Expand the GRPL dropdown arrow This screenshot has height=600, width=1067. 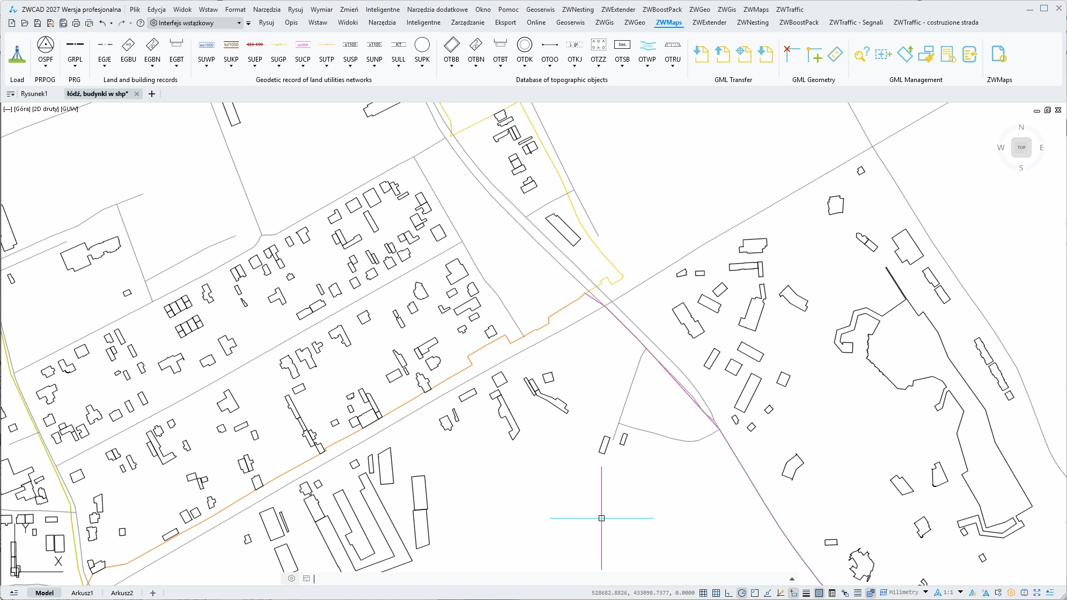tap(75, 66)
